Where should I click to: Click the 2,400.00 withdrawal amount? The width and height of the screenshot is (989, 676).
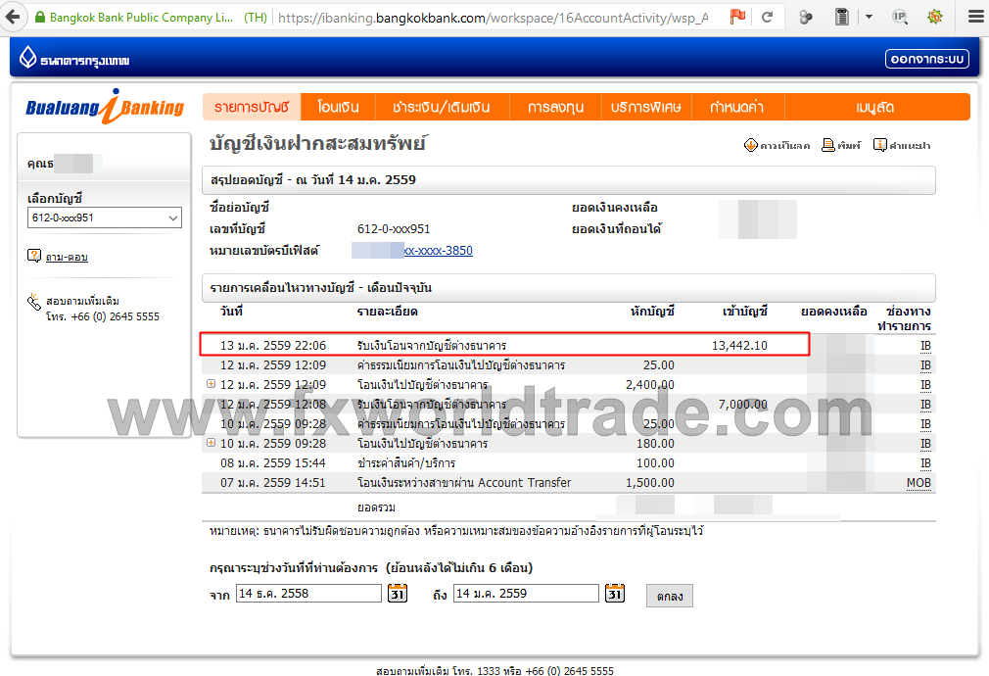click(649, 385)
